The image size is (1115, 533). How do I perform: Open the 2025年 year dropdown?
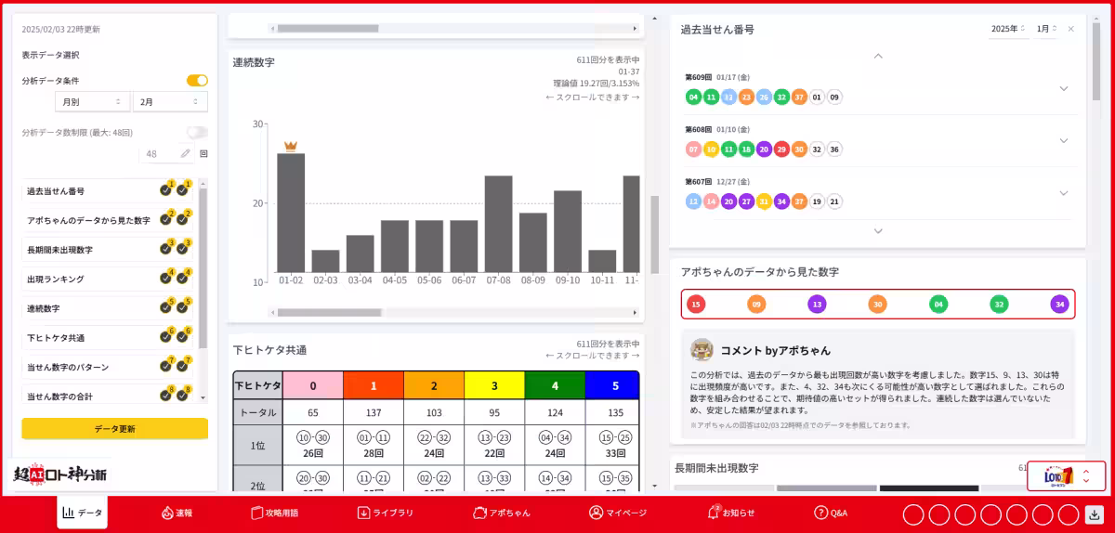click(x=1007, y=29)
